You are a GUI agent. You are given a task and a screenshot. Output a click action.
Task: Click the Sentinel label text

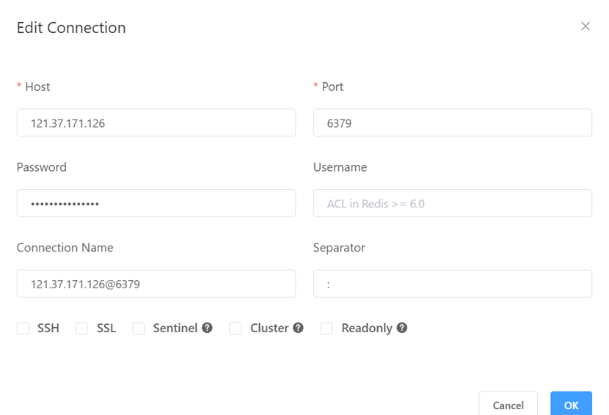175,328
